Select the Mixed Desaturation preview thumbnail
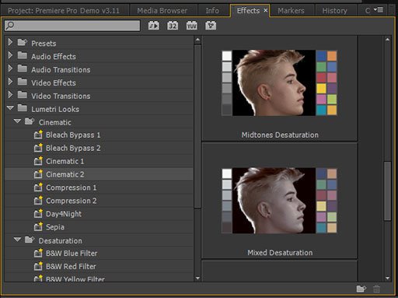The width and height of the screenshot is (398, 298). pyautogui.click(x=279, y=201)
